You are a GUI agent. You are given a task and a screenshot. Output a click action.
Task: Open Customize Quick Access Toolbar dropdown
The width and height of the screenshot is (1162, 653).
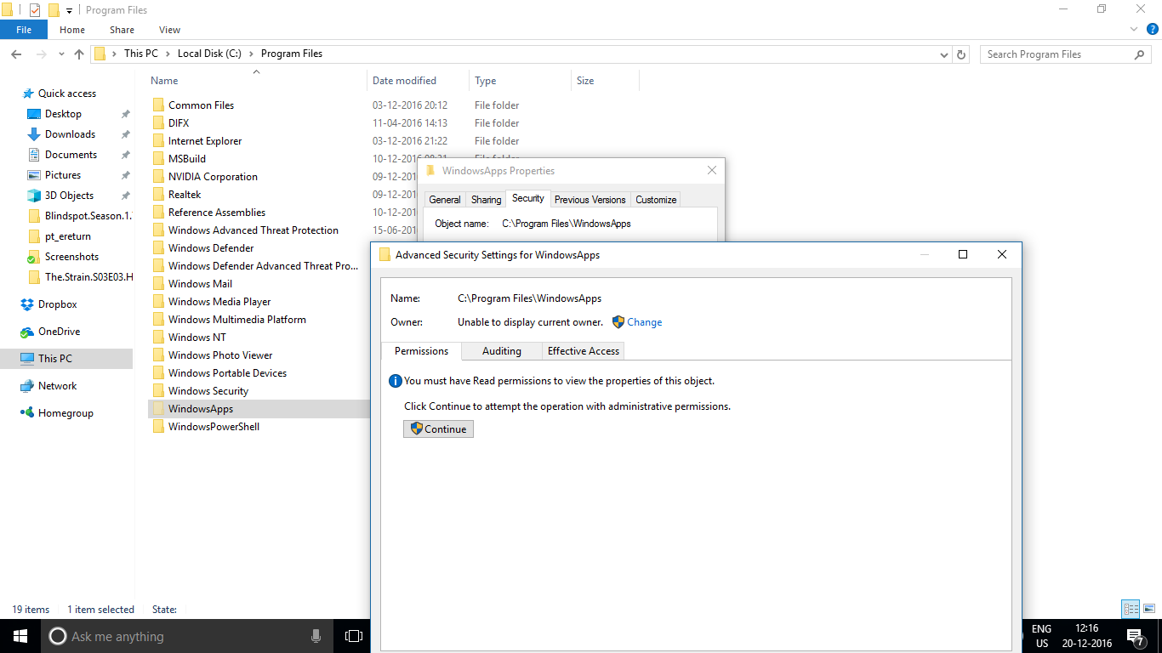69,11
